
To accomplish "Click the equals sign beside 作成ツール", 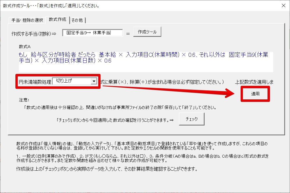I will (x=128, y=33).
